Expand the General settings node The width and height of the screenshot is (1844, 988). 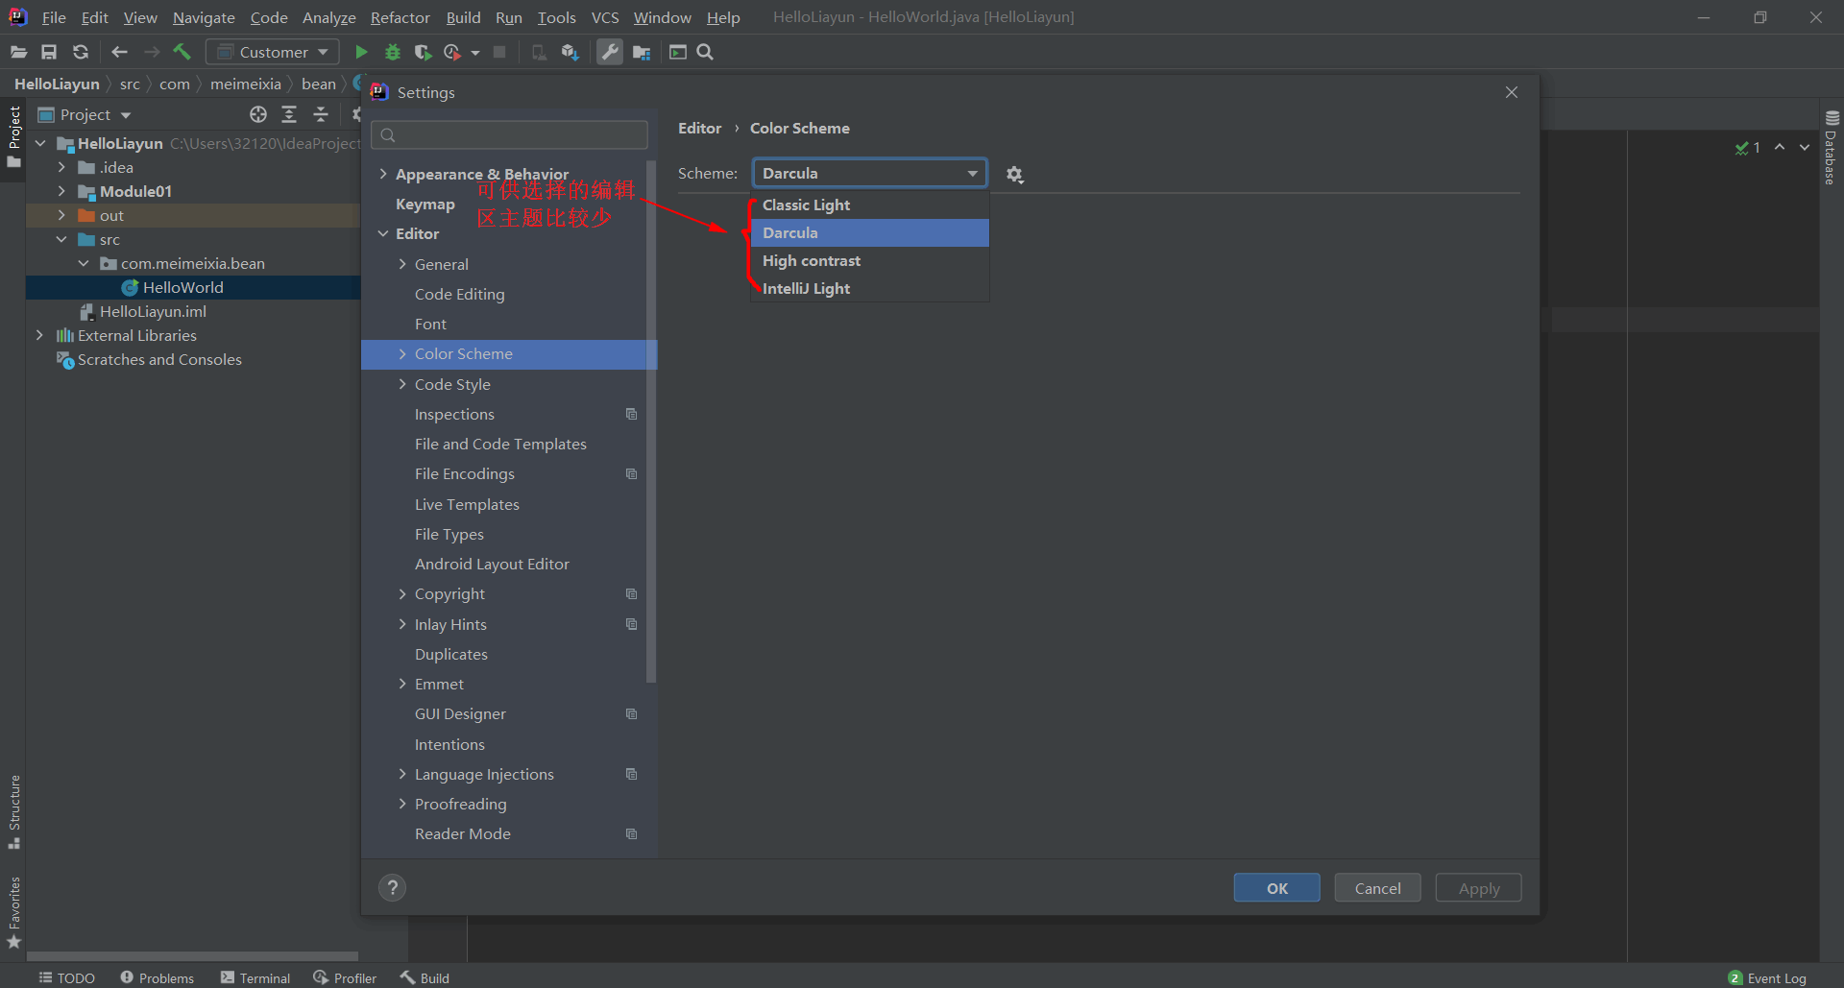402,264
